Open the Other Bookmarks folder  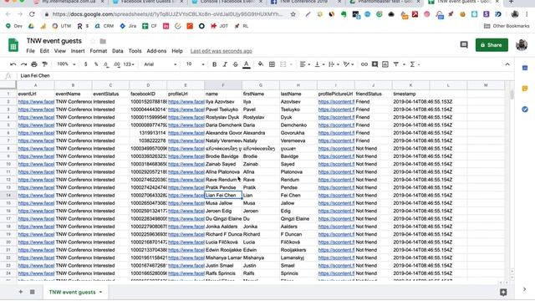[x=507, y=26]
